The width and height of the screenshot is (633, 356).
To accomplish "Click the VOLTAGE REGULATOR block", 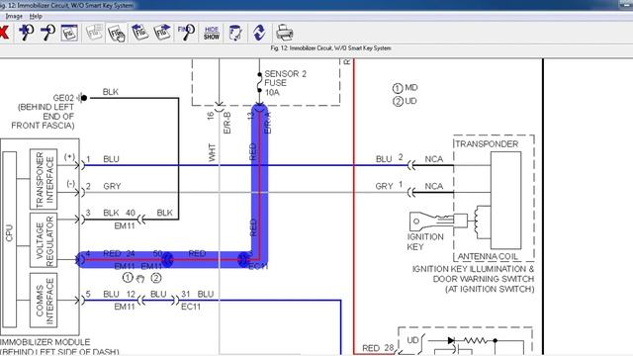I will pos(44,240).
